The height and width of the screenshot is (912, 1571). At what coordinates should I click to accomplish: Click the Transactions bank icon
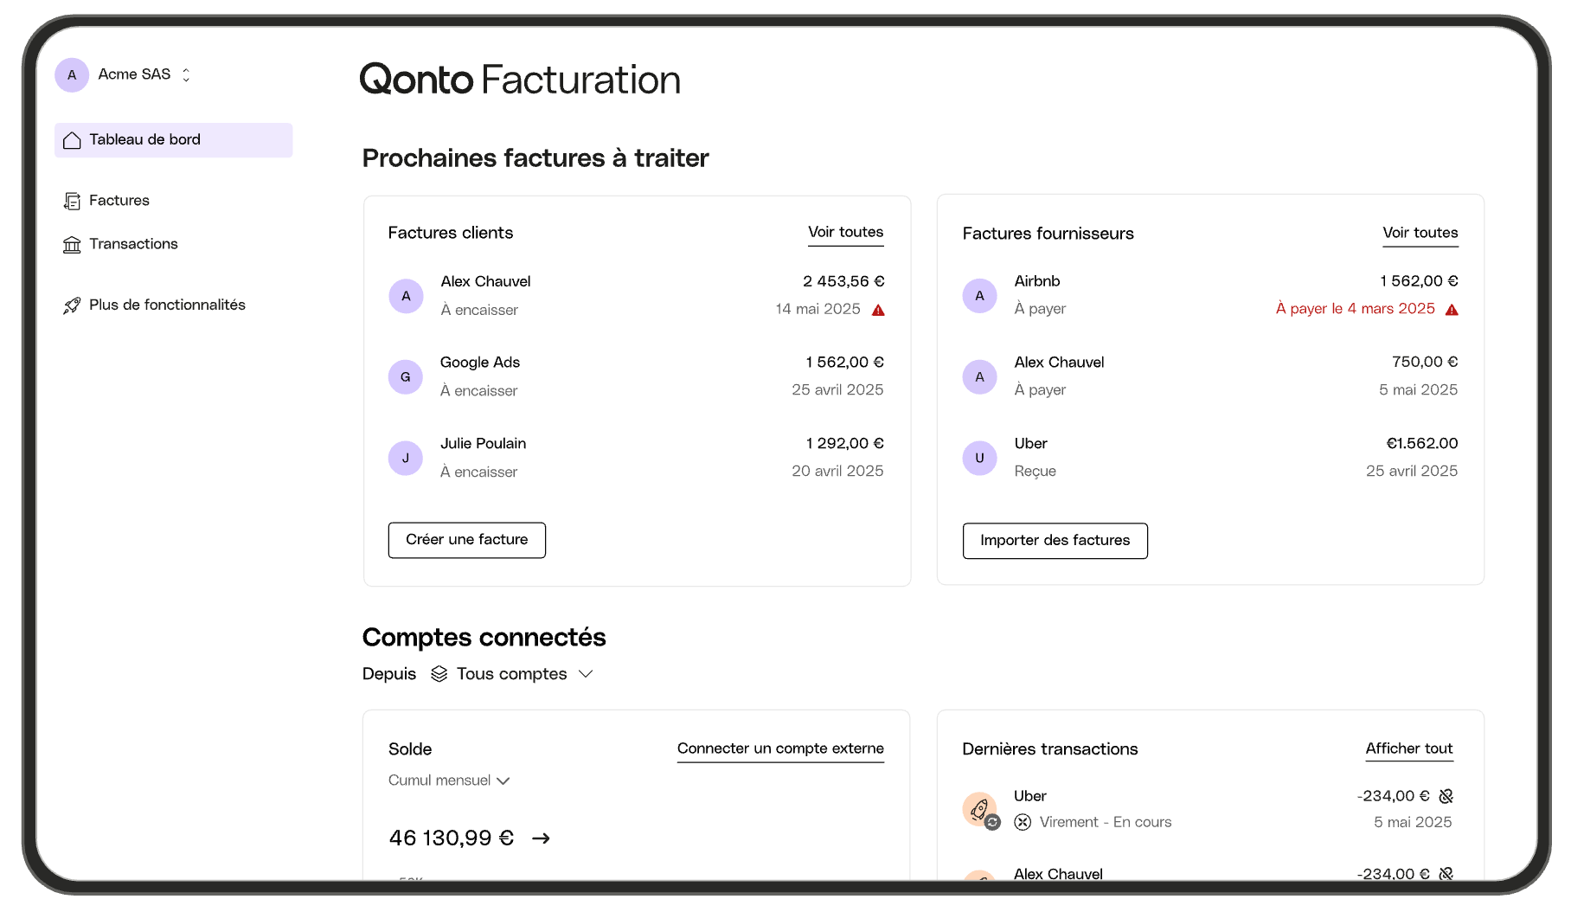point(72,245)
